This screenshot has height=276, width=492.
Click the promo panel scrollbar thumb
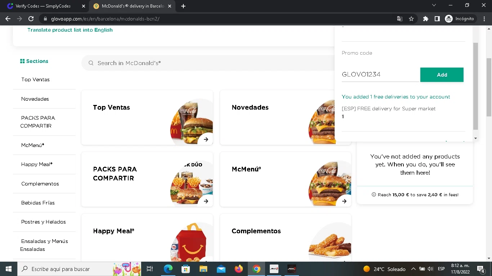[x=475, y=86]
